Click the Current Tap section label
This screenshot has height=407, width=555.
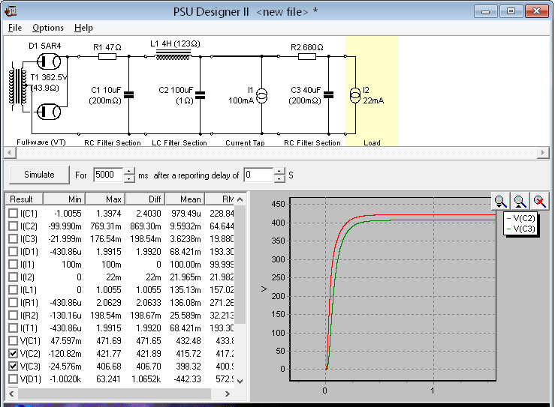[x=245, y=142]
